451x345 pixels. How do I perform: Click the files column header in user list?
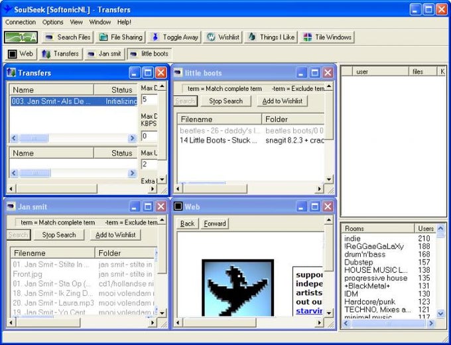pos(422,72)
